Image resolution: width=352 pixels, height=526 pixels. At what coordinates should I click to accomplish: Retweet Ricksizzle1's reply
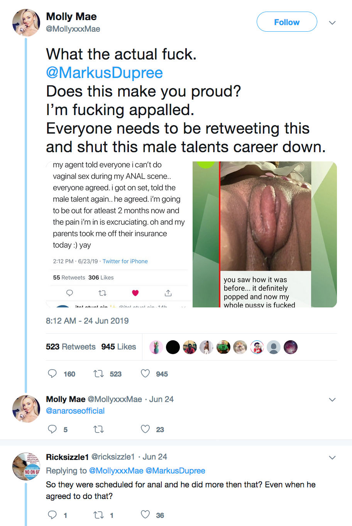tap(98, 515)
